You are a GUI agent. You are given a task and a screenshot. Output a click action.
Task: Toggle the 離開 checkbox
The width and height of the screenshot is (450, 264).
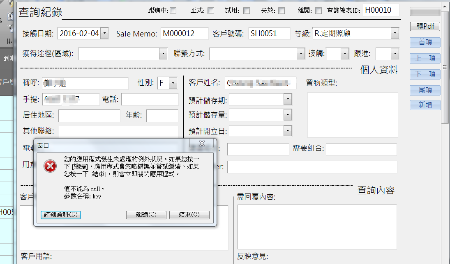pyautogui.click(x=318, y=11)
